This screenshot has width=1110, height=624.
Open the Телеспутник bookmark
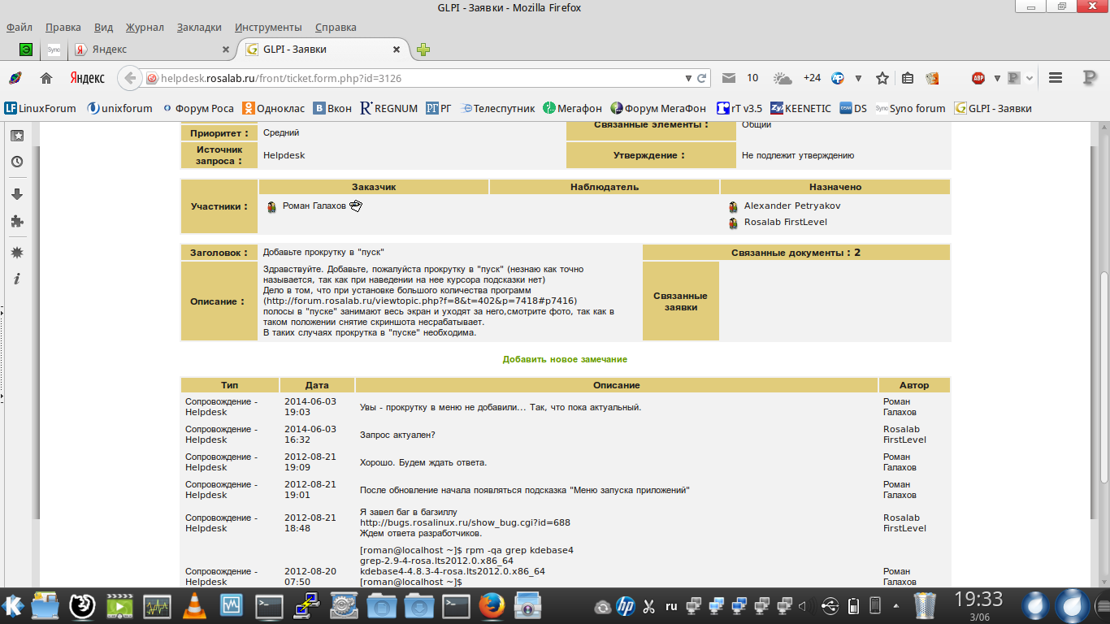point(498,108)
